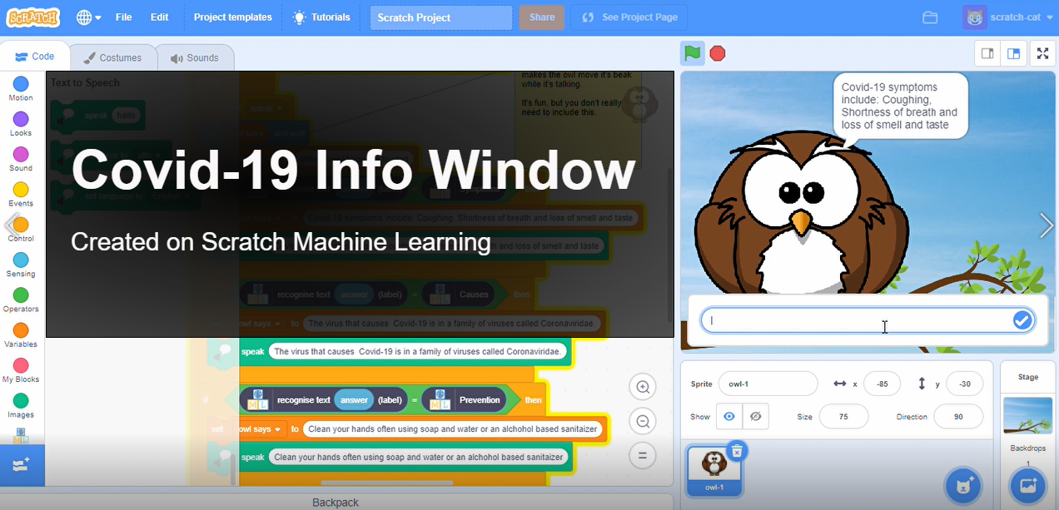Viewport: 1059px width, 510px height.
Task: Switch to the Sounds tab
Action: tap(195, 57)
